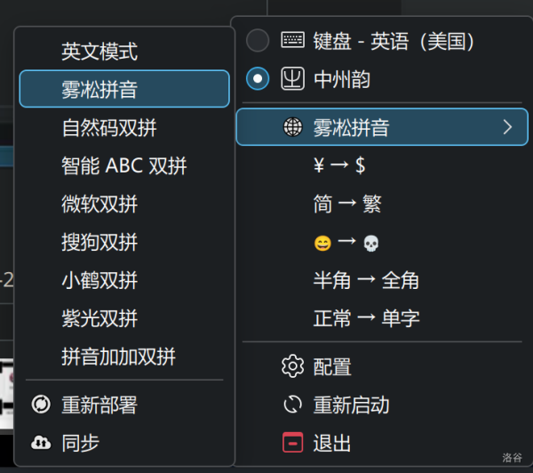The height and width of the screenshot is (473, 533).
Task: Click the keyboard icon beside 键盘 - 英语
Action: tap(292, 41)
